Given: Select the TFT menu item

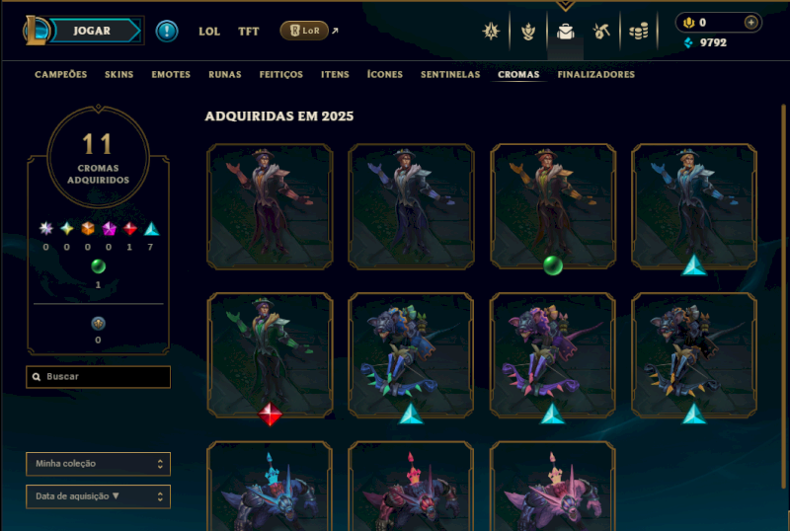Looking at the screenshot, I should point(249,32).
